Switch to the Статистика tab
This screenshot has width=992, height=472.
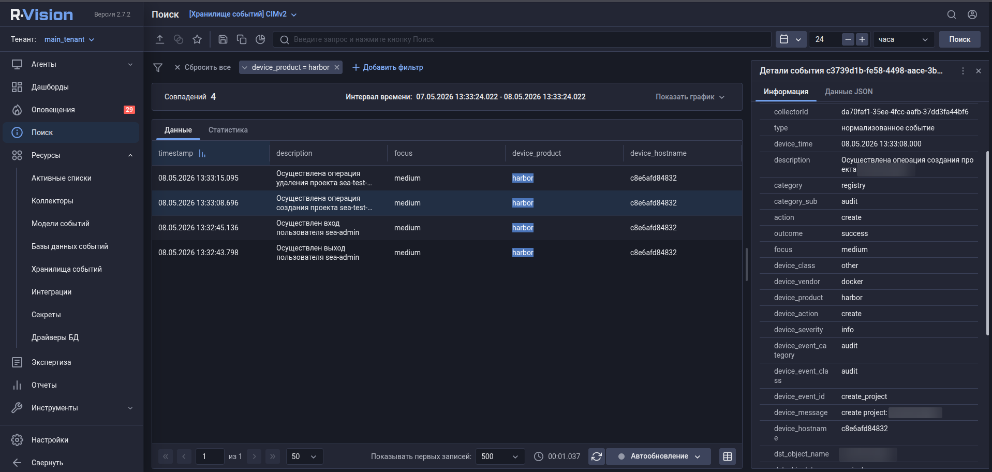pyautogui.click(x=228, y=130)
